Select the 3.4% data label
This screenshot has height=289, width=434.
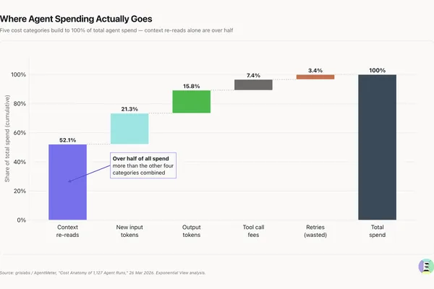315,71
